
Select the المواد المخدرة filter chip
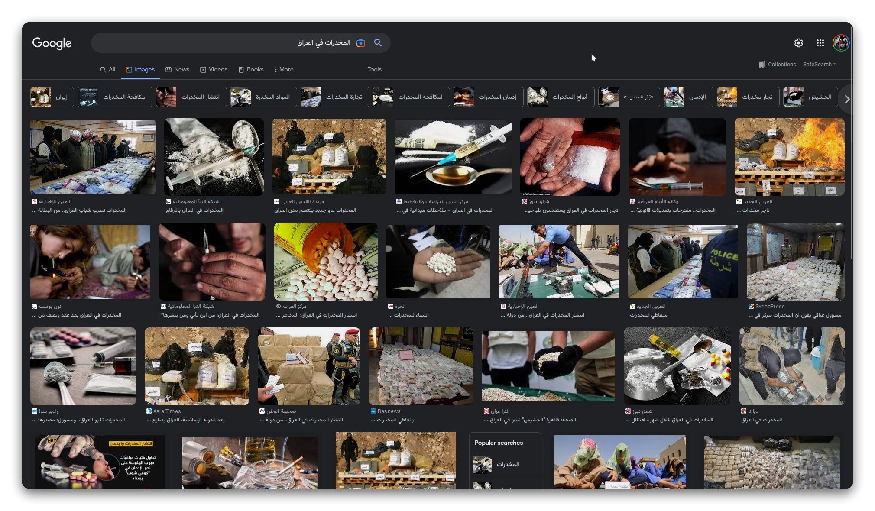[x=263, y=97]
